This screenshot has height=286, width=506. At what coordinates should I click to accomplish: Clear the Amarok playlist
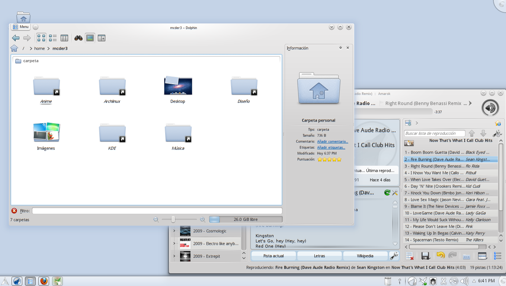410,256
